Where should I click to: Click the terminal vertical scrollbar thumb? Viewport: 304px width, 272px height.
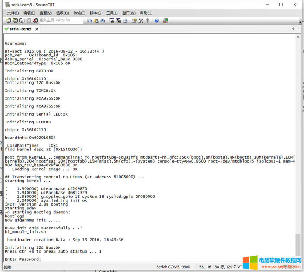[x=297, y=244]
